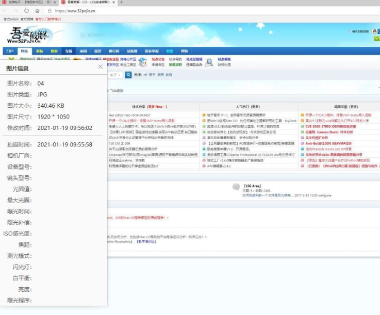Select hot keyword 新手
This screenshot has width=380, height=315.
pyautogui.click(x=152, y=75)
